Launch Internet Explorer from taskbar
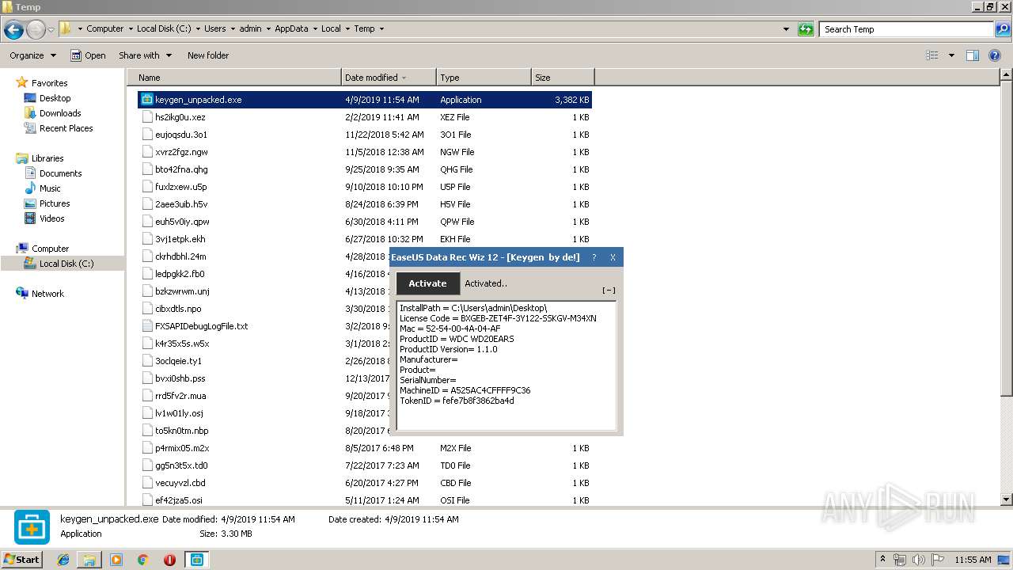Image resolution: width=1013 pixels, height=570 pixels. pyautogui.click(x=64, y=560)
